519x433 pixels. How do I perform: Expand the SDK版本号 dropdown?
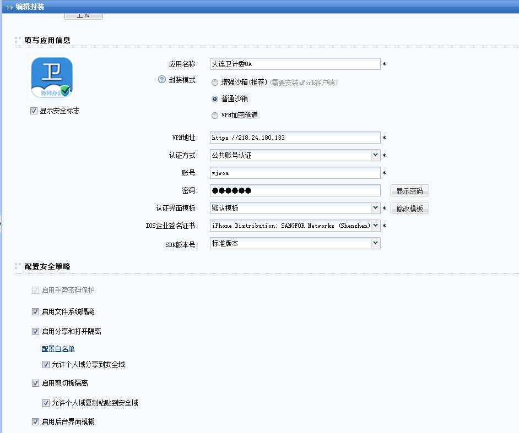375,243
